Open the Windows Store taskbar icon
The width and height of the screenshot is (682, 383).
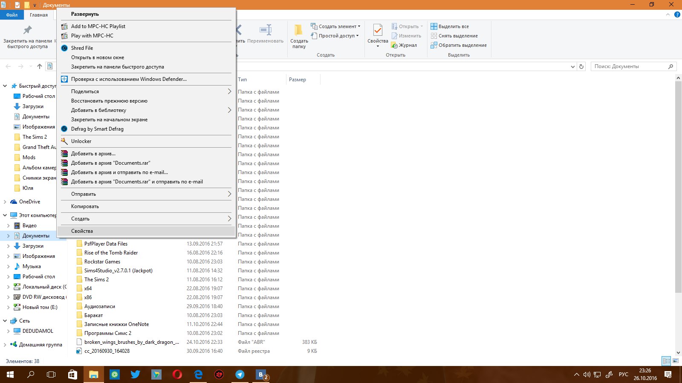coord(72,374)
